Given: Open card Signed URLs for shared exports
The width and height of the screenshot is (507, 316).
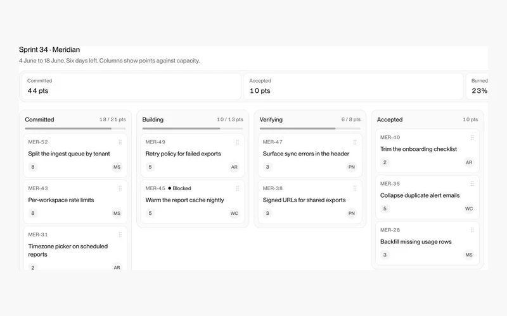Looking at the screenshot, I should coord(310,202).
